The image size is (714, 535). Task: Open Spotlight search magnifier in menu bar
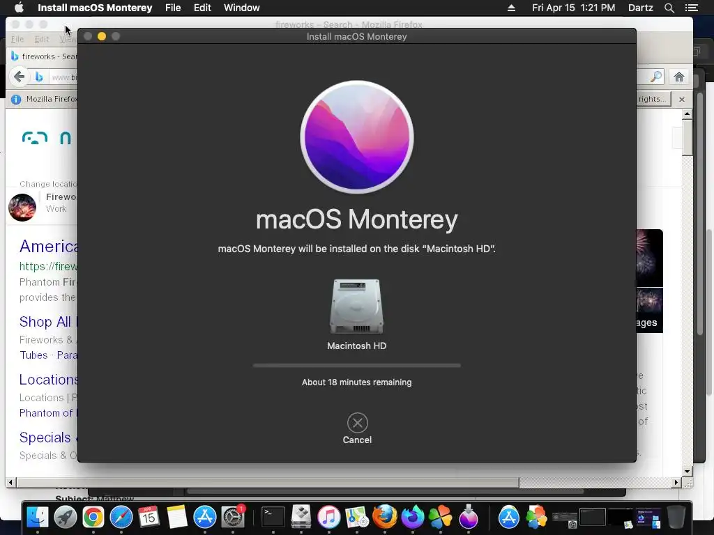[x=669, y=8]
